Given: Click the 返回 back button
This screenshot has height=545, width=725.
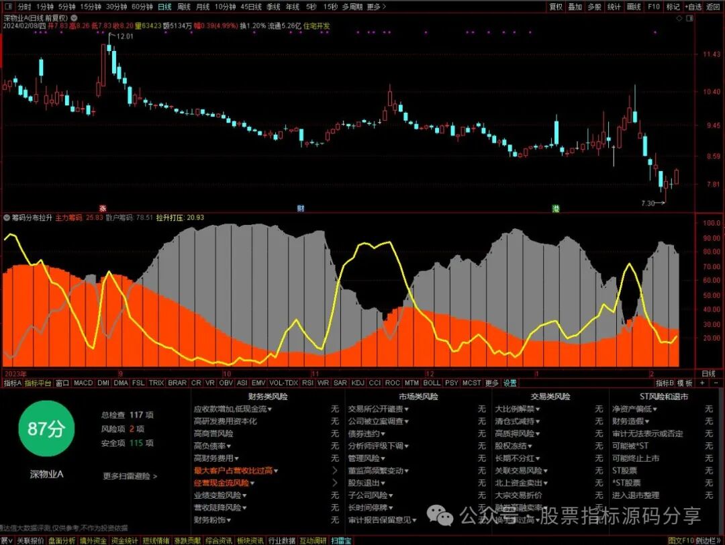Looking at the screenshot, I should coord(713,7).
